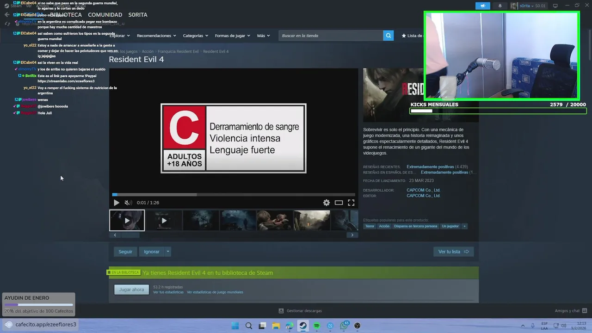Go back with navigation arrow
The image size is (592, 333).
coord(6,15)
